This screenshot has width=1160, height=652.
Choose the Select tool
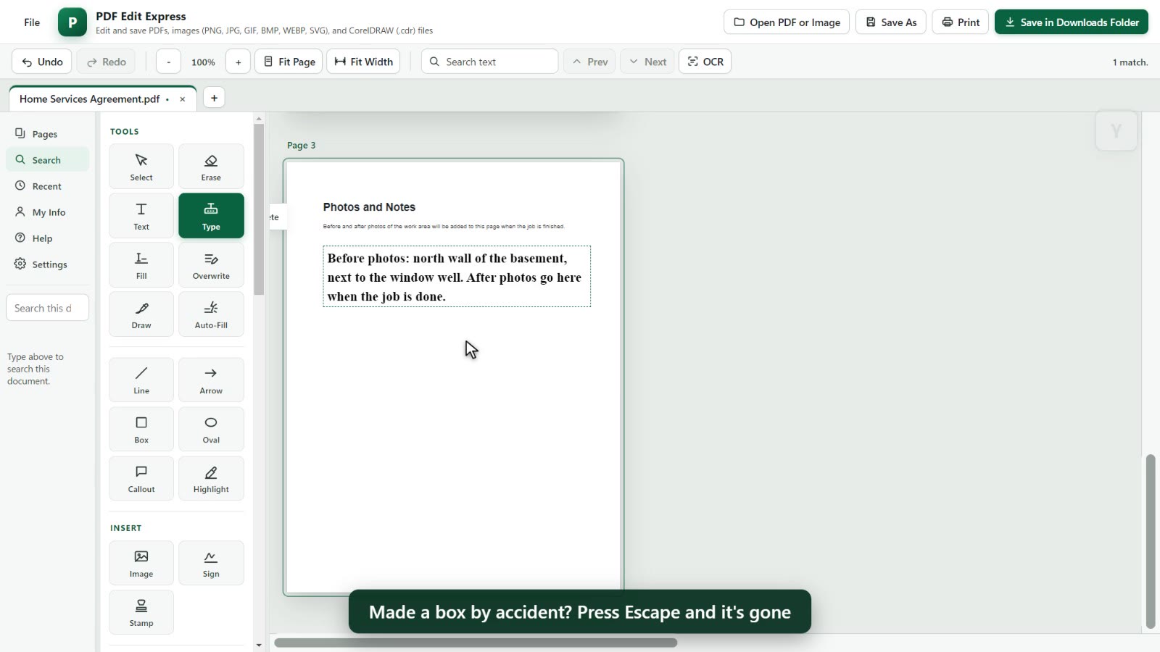click(141, 167)
